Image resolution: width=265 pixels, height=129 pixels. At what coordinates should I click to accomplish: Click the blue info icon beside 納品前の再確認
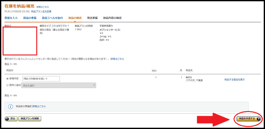click(x=11, y=107)
